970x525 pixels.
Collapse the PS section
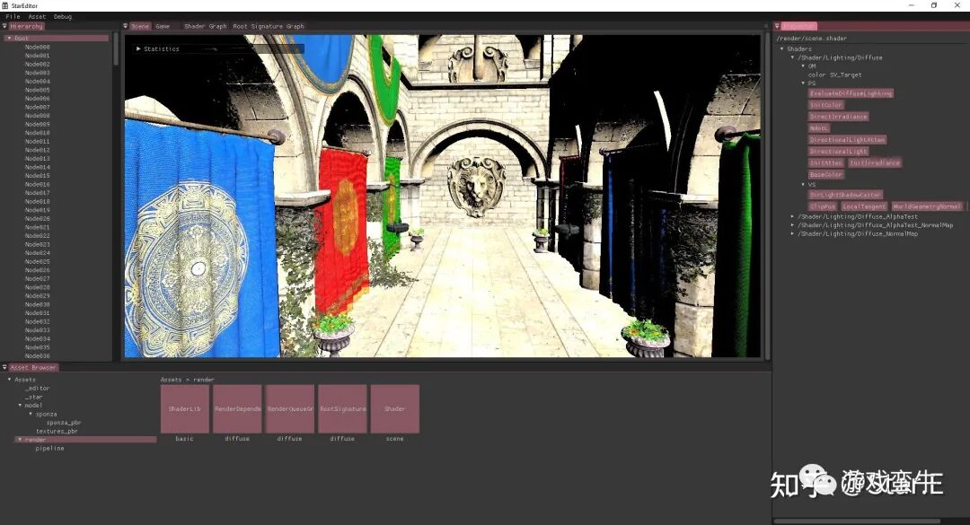803,83
